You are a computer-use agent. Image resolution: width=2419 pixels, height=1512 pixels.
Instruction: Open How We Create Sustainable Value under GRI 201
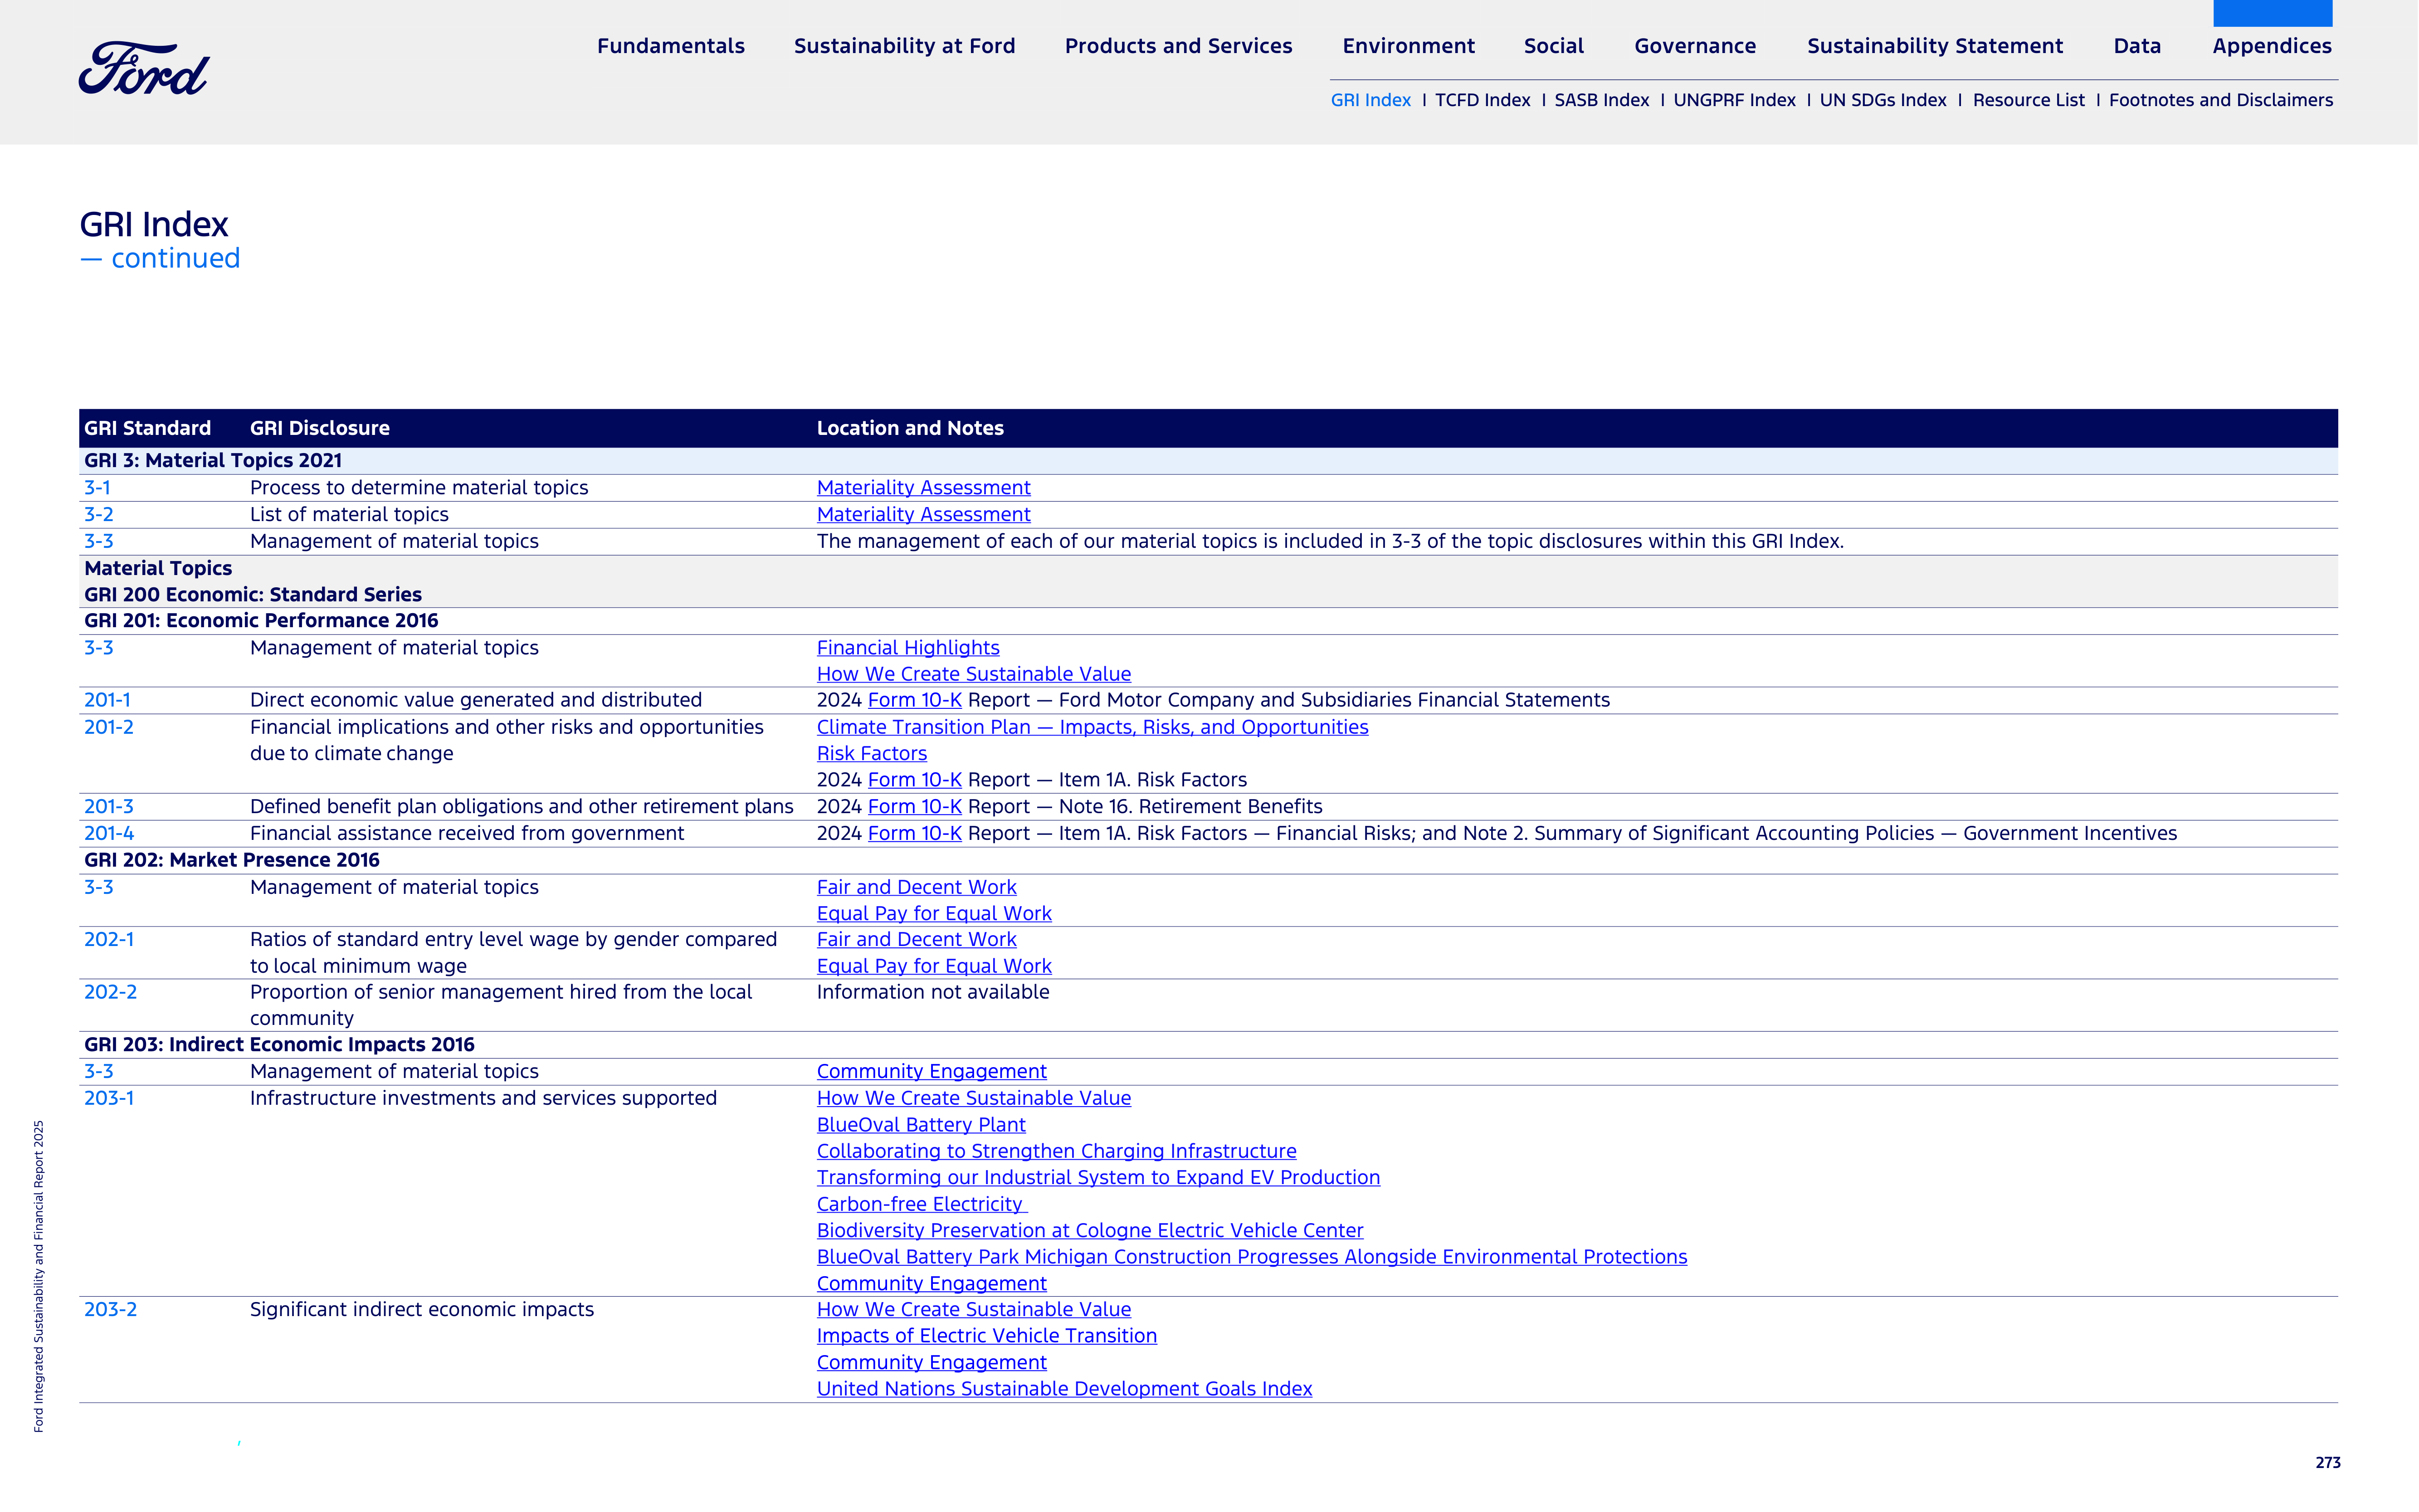973,675
